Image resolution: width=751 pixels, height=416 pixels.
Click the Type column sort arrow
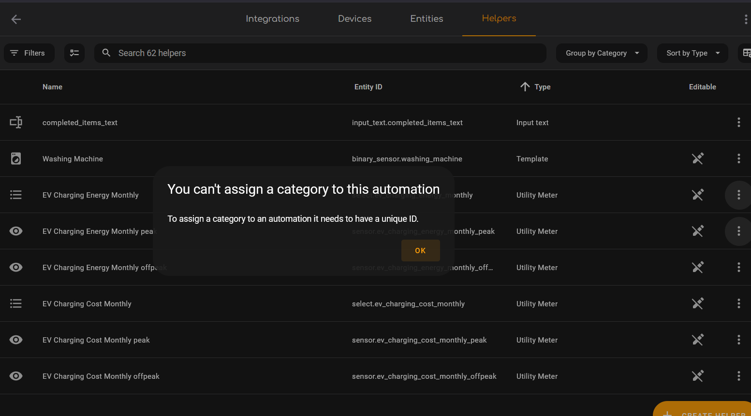click(x=525, y=86)
